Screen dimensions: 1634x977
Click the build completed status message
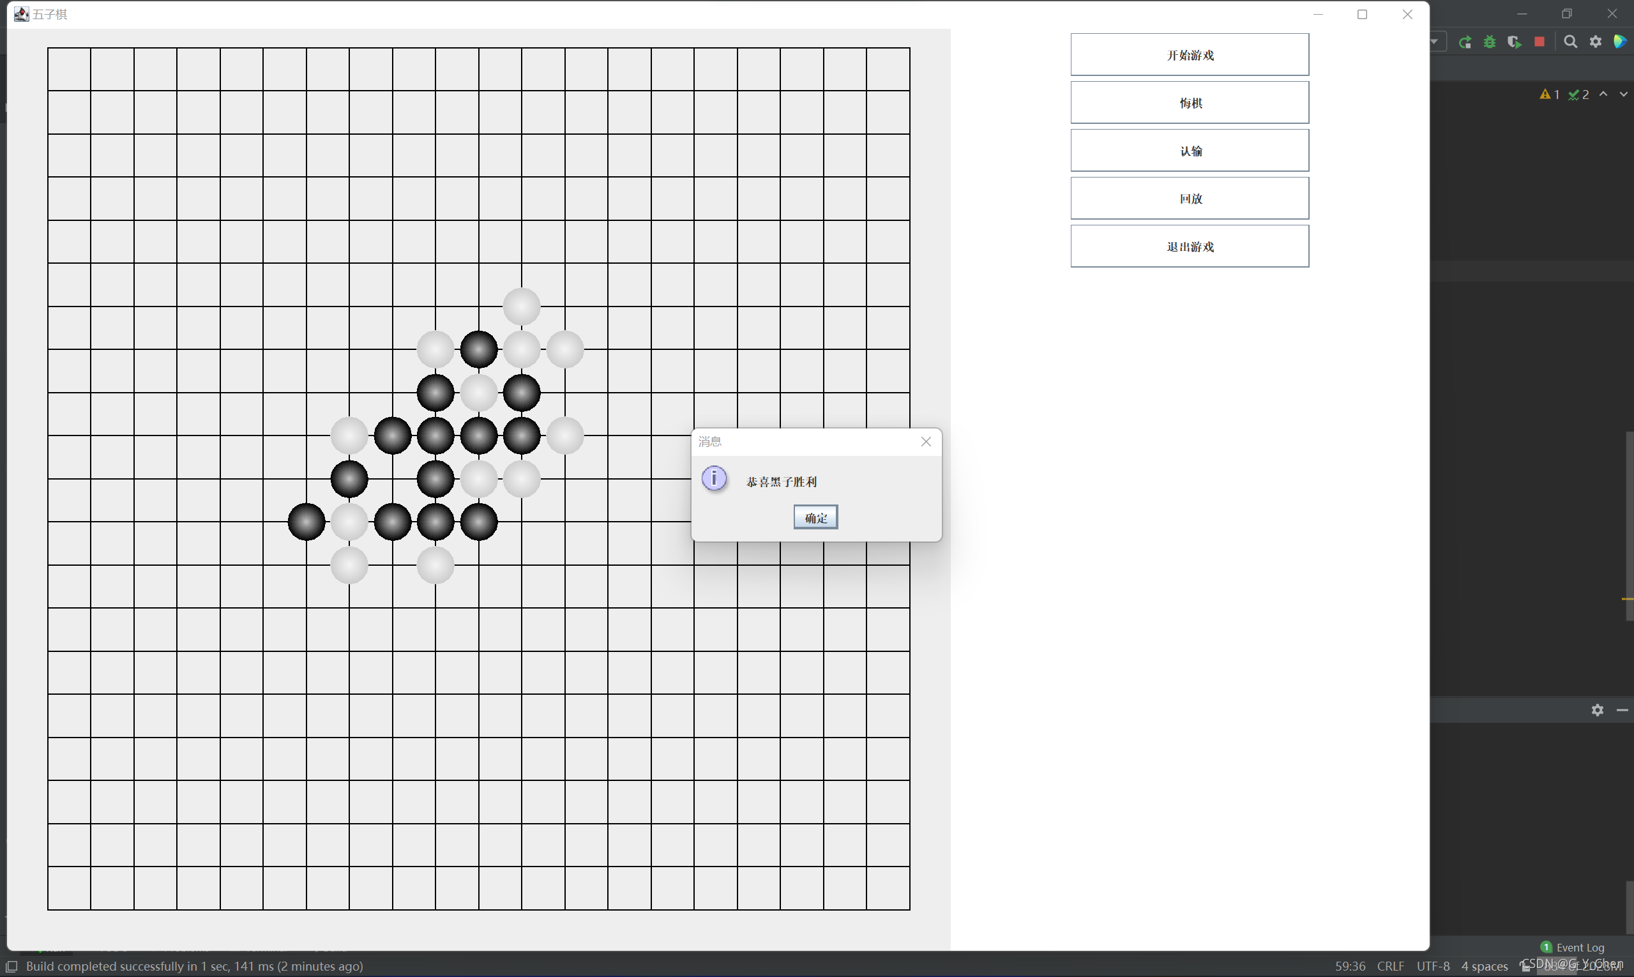194,966
